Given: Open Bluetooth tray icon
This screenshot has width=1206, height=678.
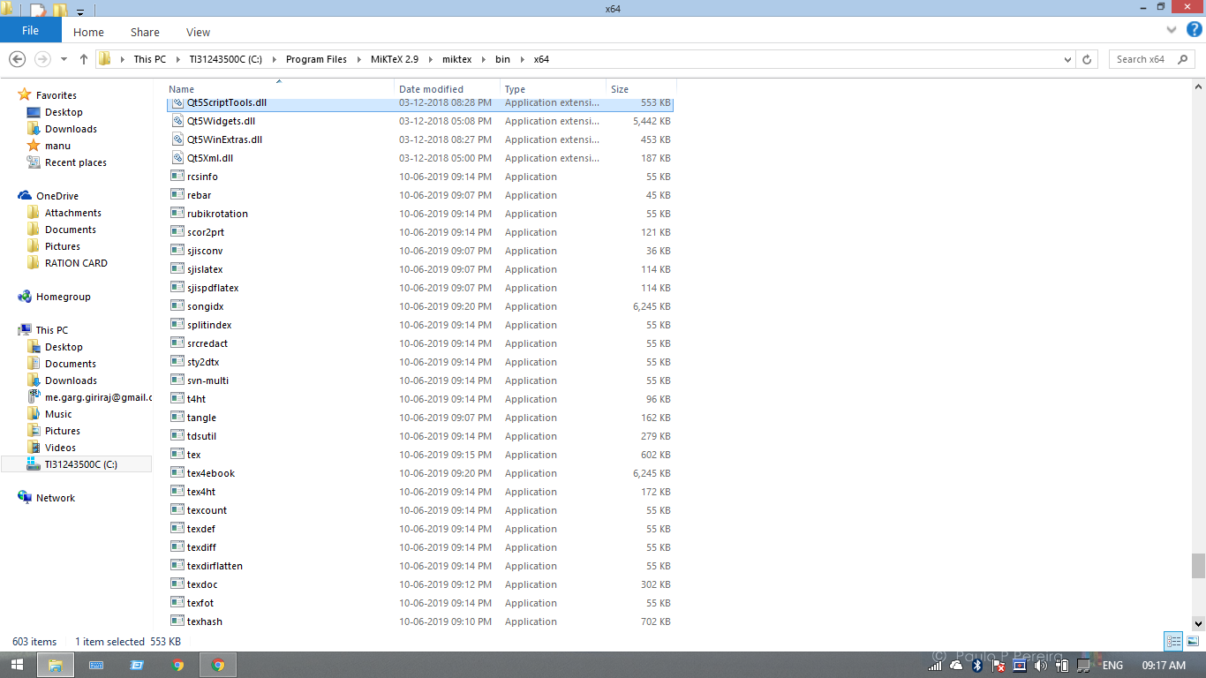Looking at the screenshot, I should (977, 665).
